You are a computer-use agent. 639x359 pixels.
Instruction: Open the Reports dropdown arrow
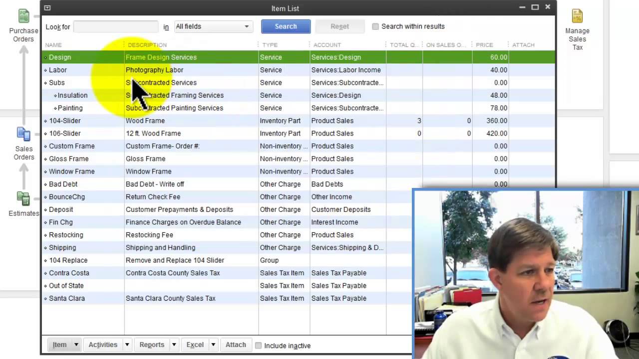(x=174, y=345)
